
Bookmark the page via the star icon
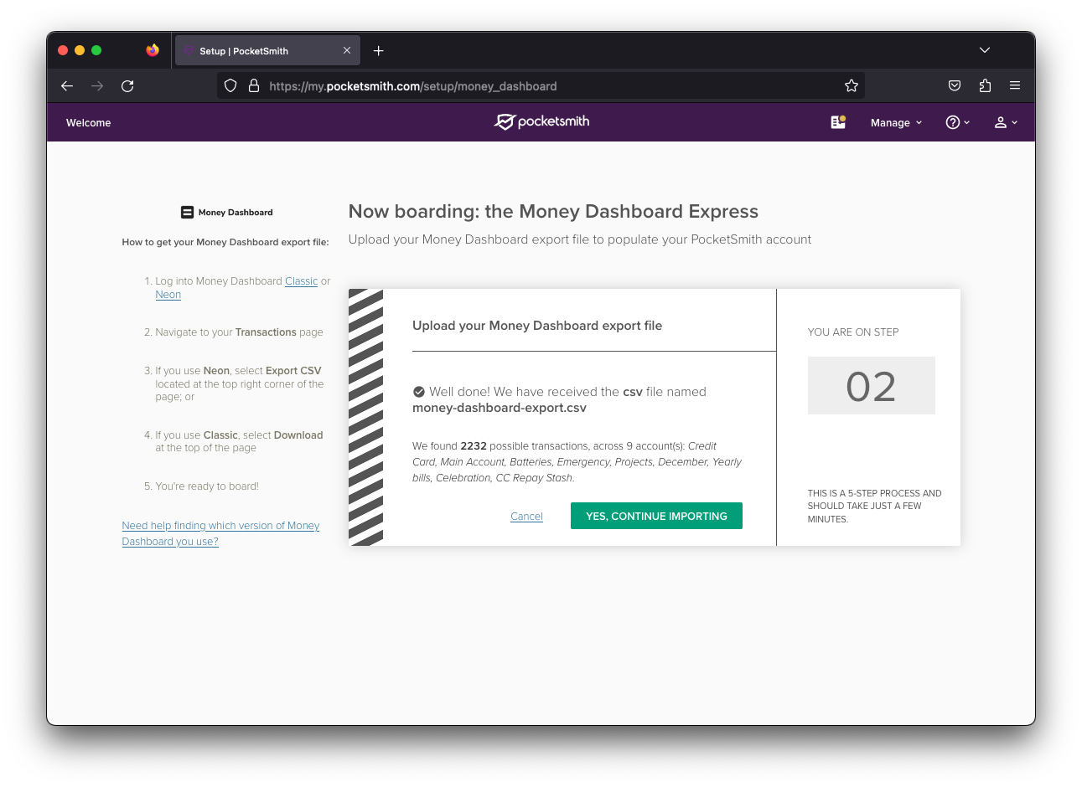pos(852,85)
